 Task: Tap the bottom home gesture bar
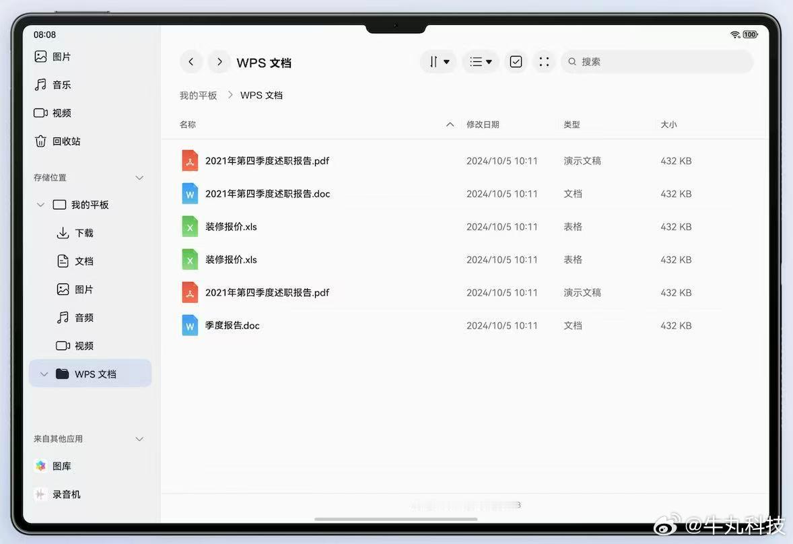(x=396, y=518)
